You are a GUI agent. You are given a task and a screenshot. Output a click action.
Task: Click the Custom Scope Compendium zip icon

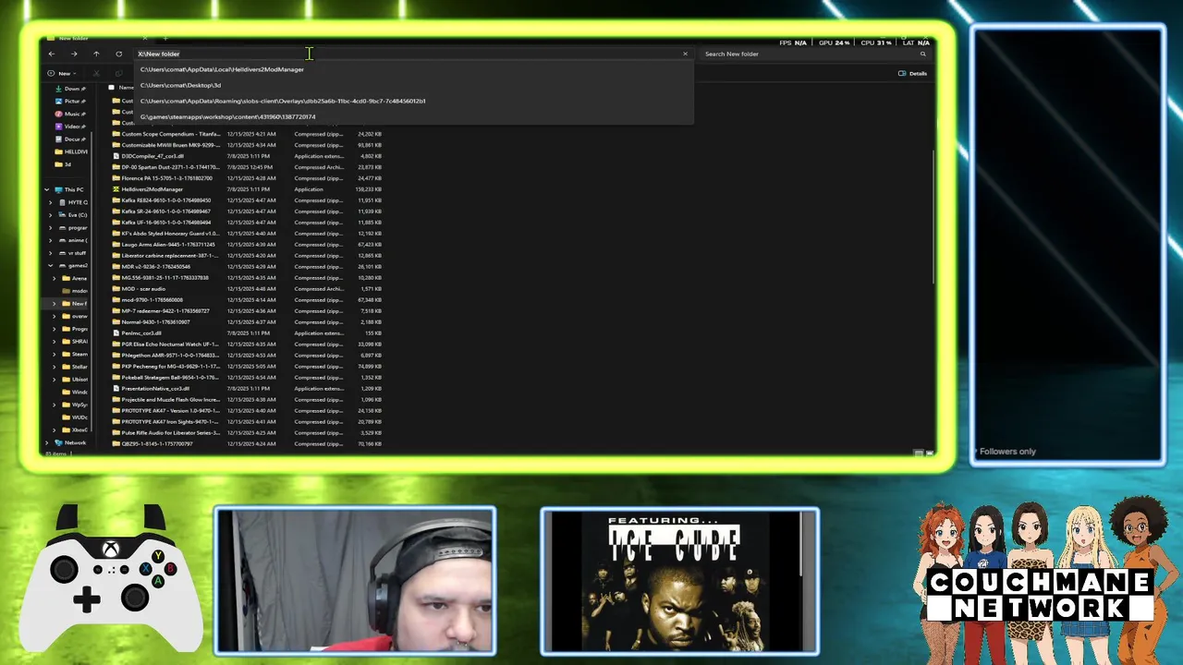point(116,134)
